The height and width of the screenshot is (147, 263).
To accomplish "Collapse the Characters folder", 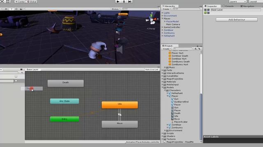I will point(165,90).
